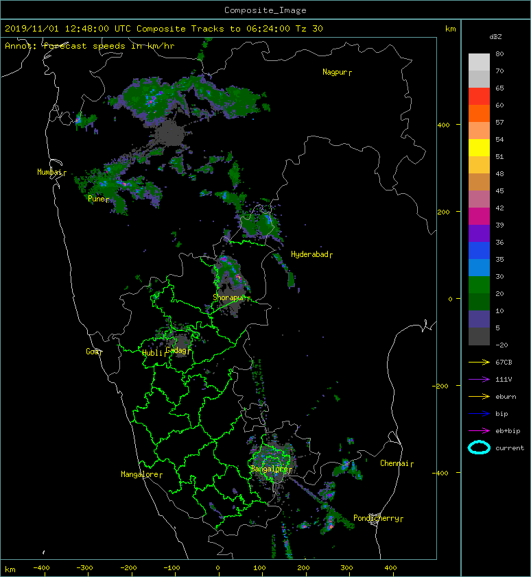Click the eb+bip legend label
531x577 pixels.
(x=508, y=431)
